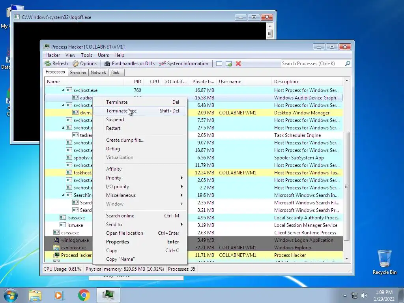Sort by User name column header
The width and height of the screenshot is (404, 303).
244,82
